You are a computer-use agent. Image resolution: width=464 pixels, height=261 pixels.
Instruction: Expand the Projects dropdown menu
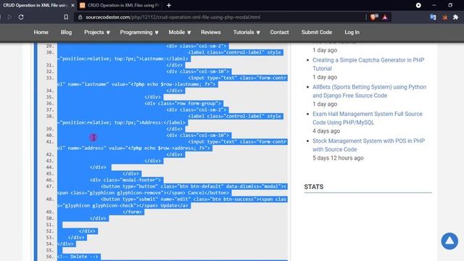tap(97, 32)
